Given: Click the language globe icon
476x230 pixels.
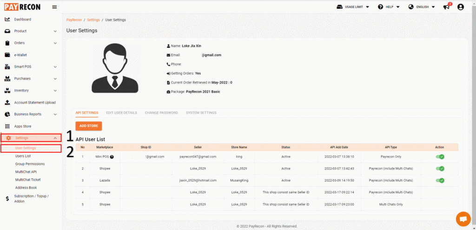Looking at the screenshot, I should point(411,7).
